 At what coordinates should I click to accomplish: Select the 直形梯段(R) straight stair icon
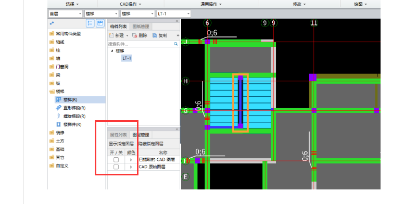click(x=58, y=108)
